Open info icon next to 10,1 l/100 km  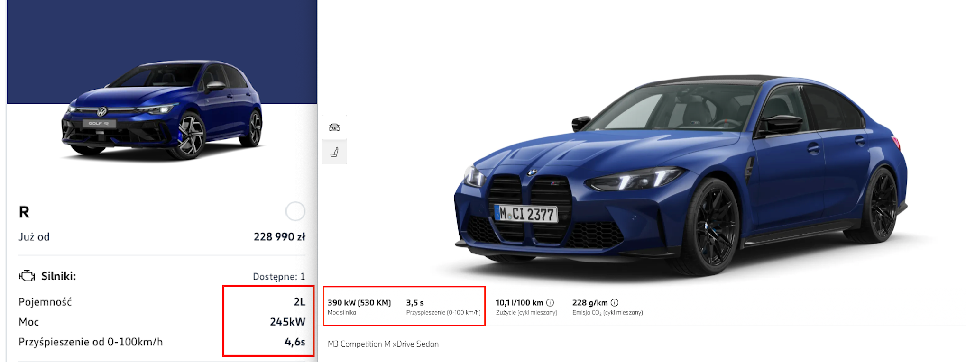[550, 302]
